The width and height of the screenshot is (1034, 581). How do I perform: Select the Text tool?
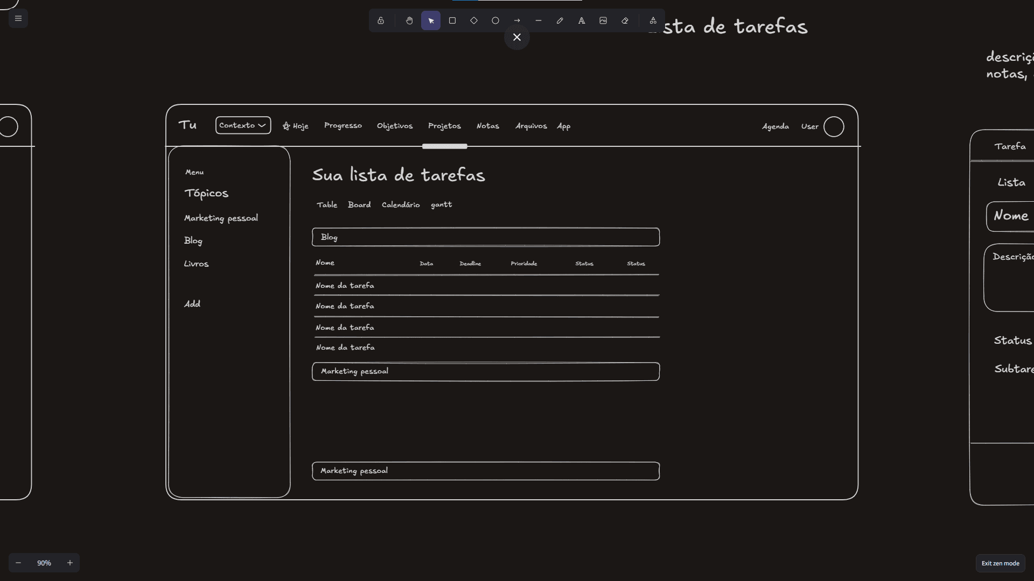tap(582, 20)
